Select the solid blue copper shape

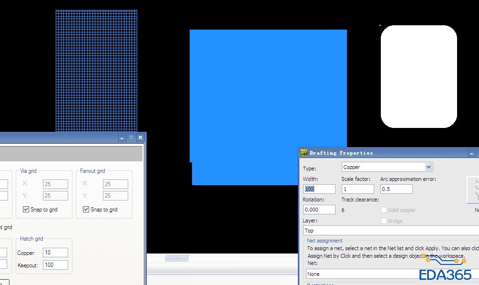click(x=268, y=107)
